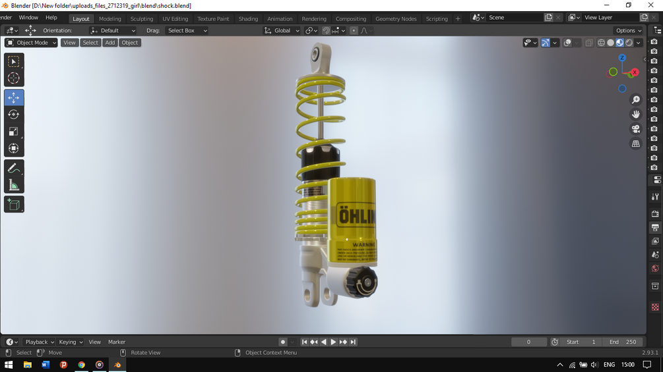Viewport: 663px width, 372px height.
Task: Open the Playback dropdown
Action: pos(40,342)
